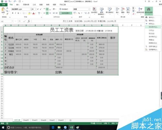Click the Decrease Indent icon
Viewport: 162px width, 130px height.
tap(54, 13)
